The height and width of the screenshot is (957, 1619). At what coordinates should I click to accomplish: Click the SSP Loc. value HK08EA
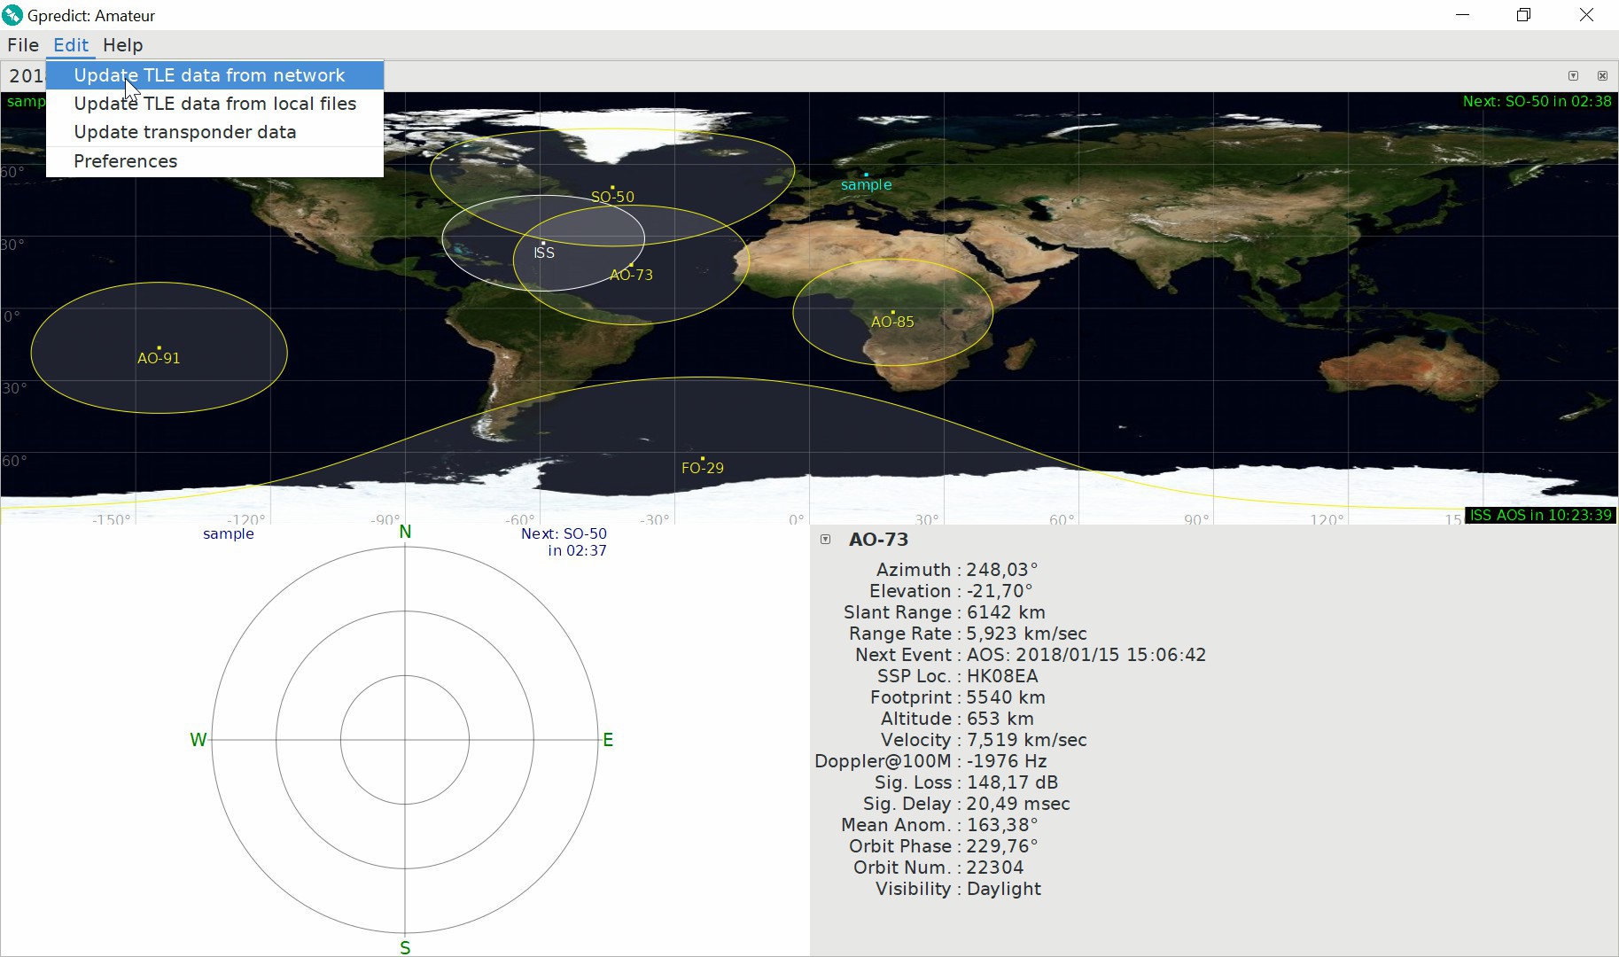pos(1002,676)
